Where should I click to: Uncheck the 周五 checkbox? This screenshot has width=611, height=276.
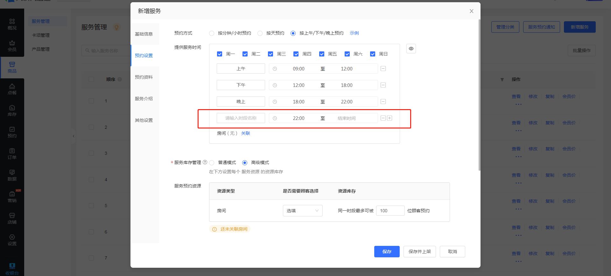pos(322,54)
